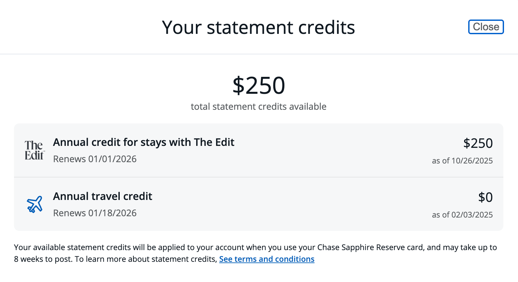Click the "as of 02/03/2025" date text
Image resolution: width=518 pixels, height=282 pixels.
[462, 215]
